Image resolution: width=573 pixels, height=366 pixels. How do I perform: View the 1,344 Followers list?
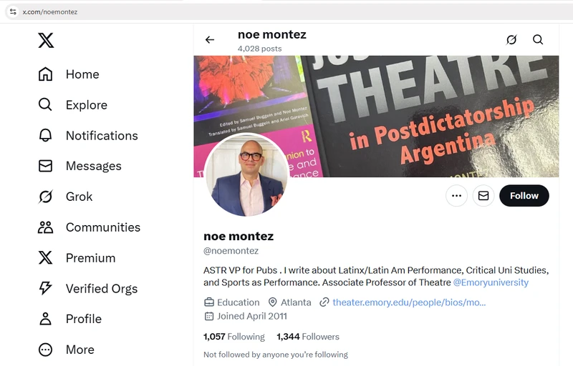(308, 337)
